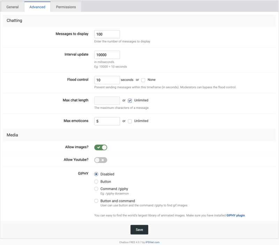The width and height of the screenshot is (279, 245).
Task: Click the Max emoticons number field
Action: [x=107, y=121]
